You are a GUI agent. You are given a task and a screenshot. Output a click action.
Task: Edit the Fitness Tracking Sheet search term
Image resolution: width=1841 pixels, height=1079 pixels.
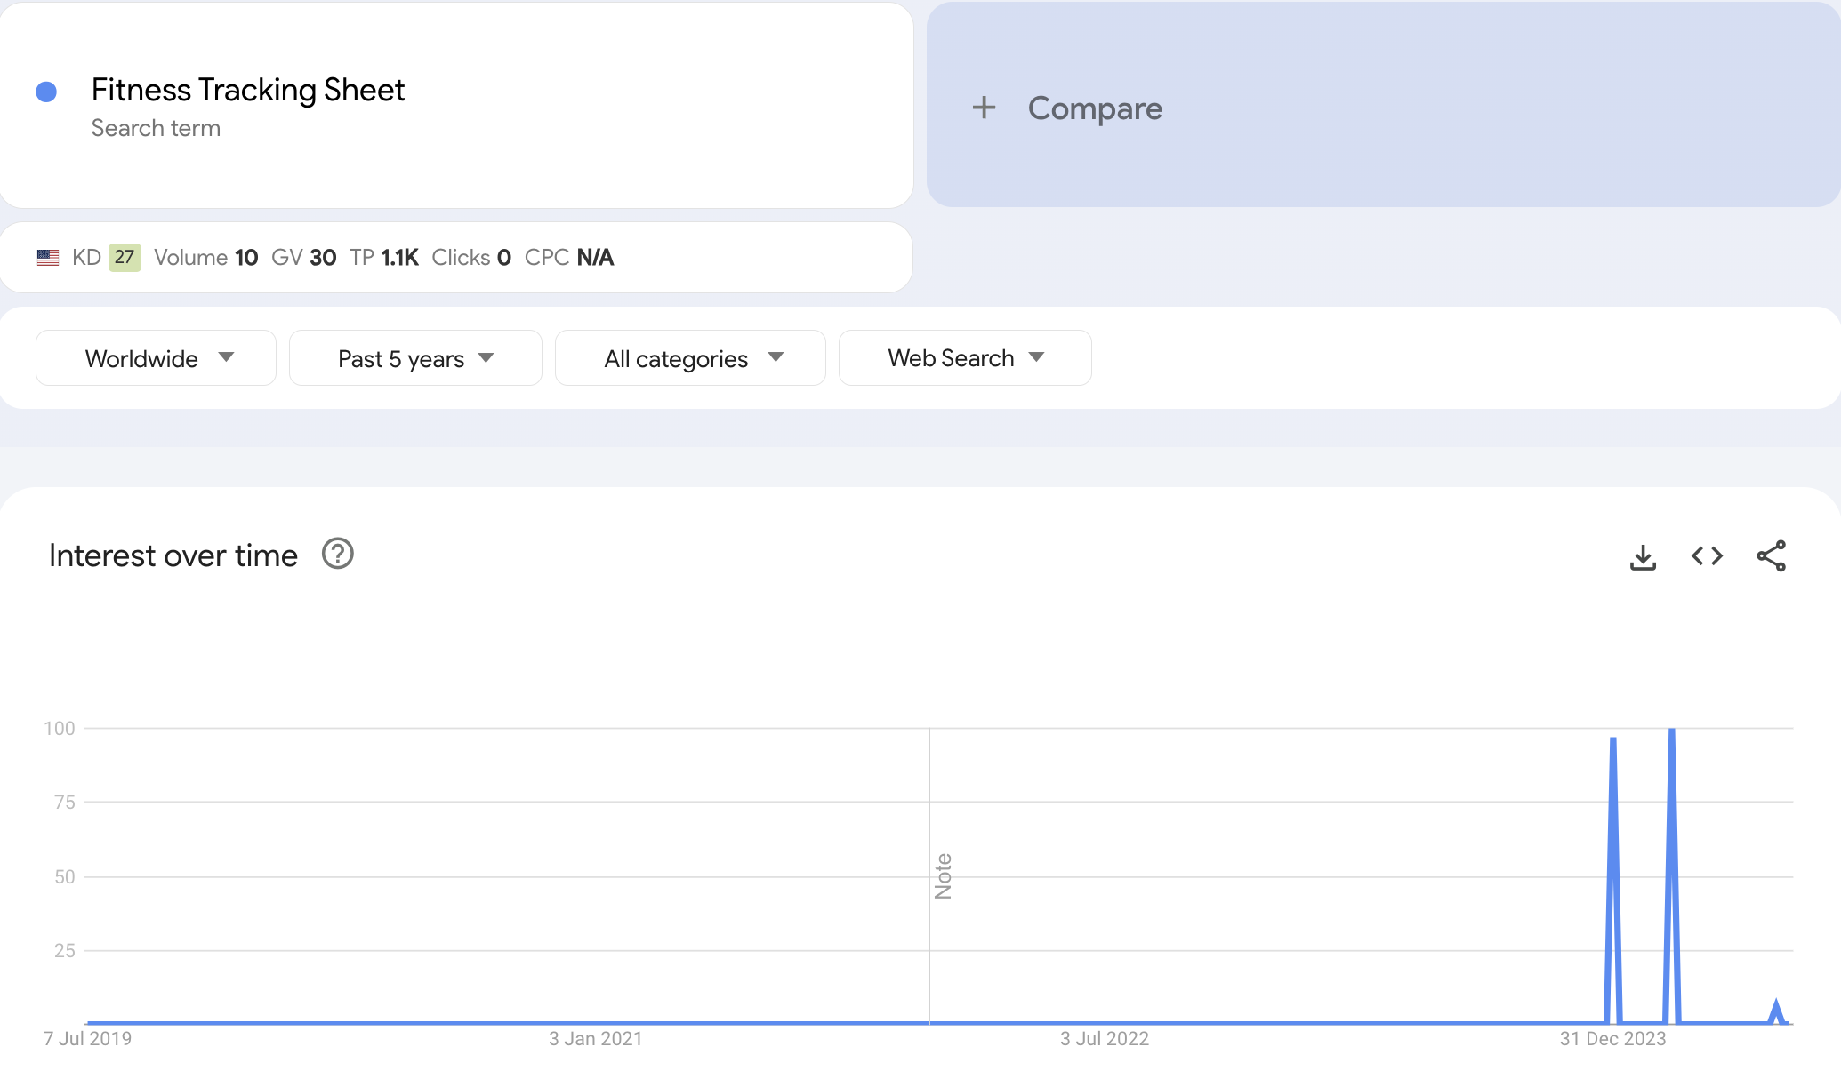click(x=247, y=90)
